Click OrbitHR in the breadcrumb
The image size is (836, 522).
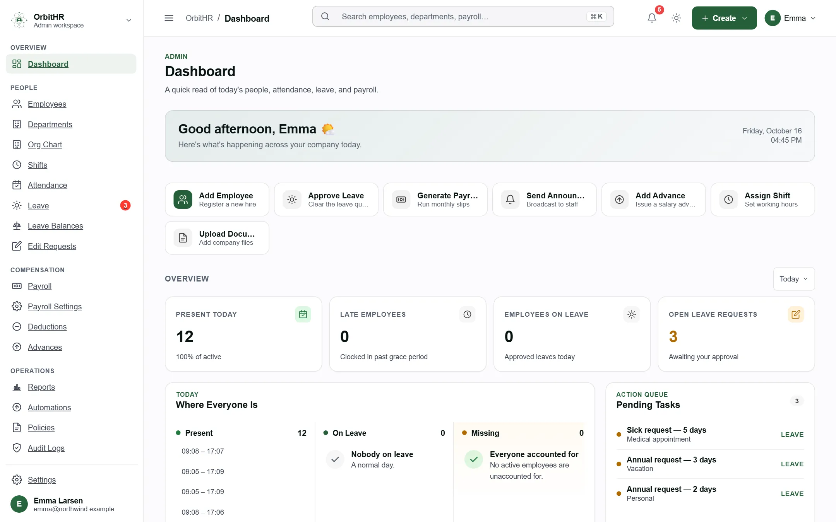pyautogui.click(x=199, y=18)
